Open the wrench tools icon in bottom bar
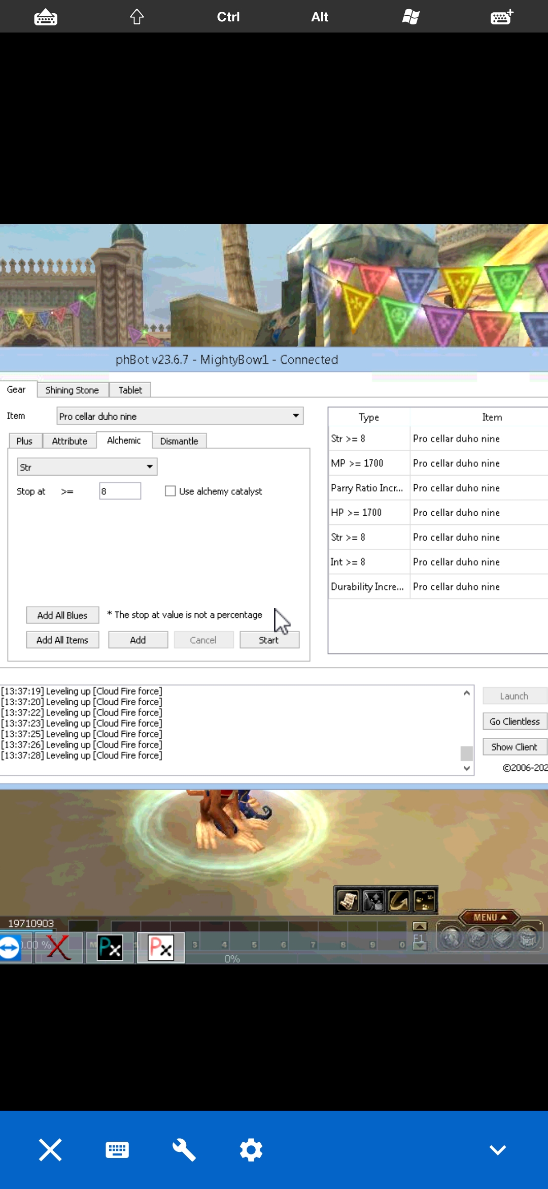The width and height of the screenshot is (548, 1189). [x=184, y=1149]
